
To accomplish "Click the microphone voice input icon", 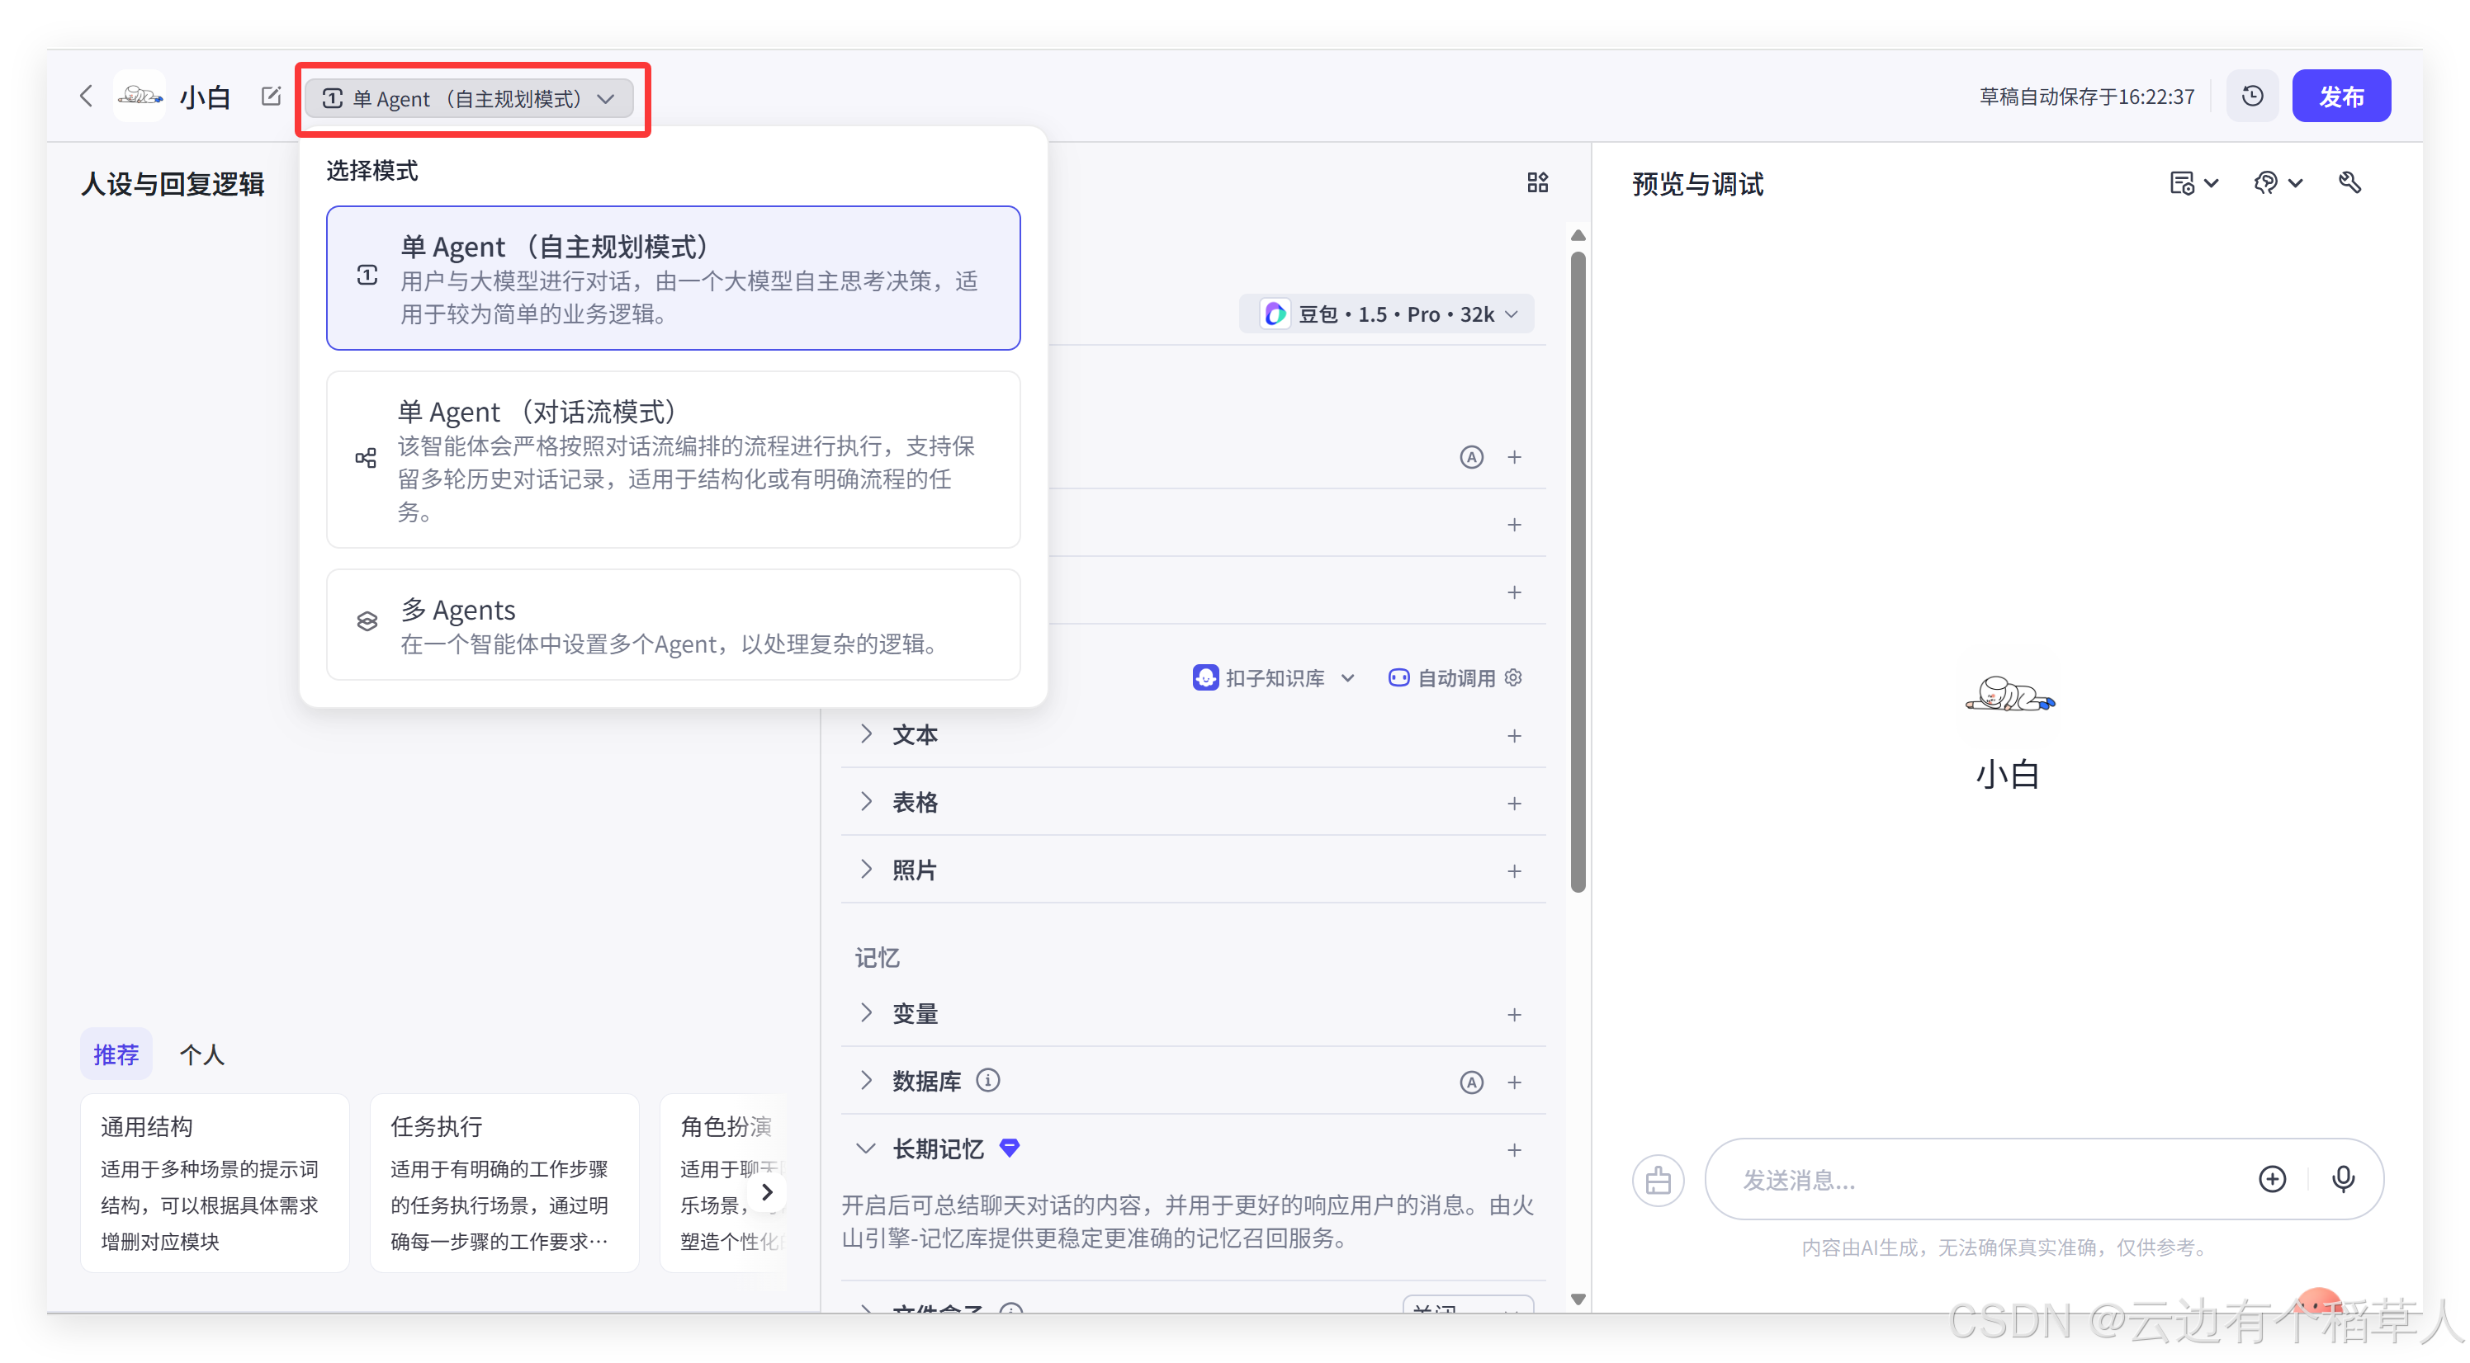I will tap(2343, 1178).
